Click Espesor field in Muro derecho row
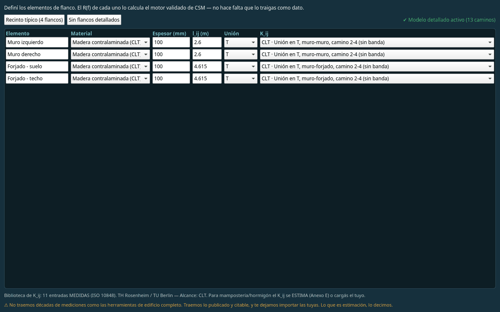This screenshot has width=500, height=312. click(x=171, y=54)
